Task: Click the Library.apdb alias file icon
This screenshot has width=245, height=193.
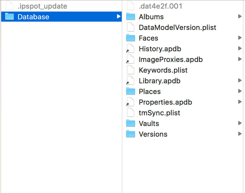Action: tap(130, 81)
